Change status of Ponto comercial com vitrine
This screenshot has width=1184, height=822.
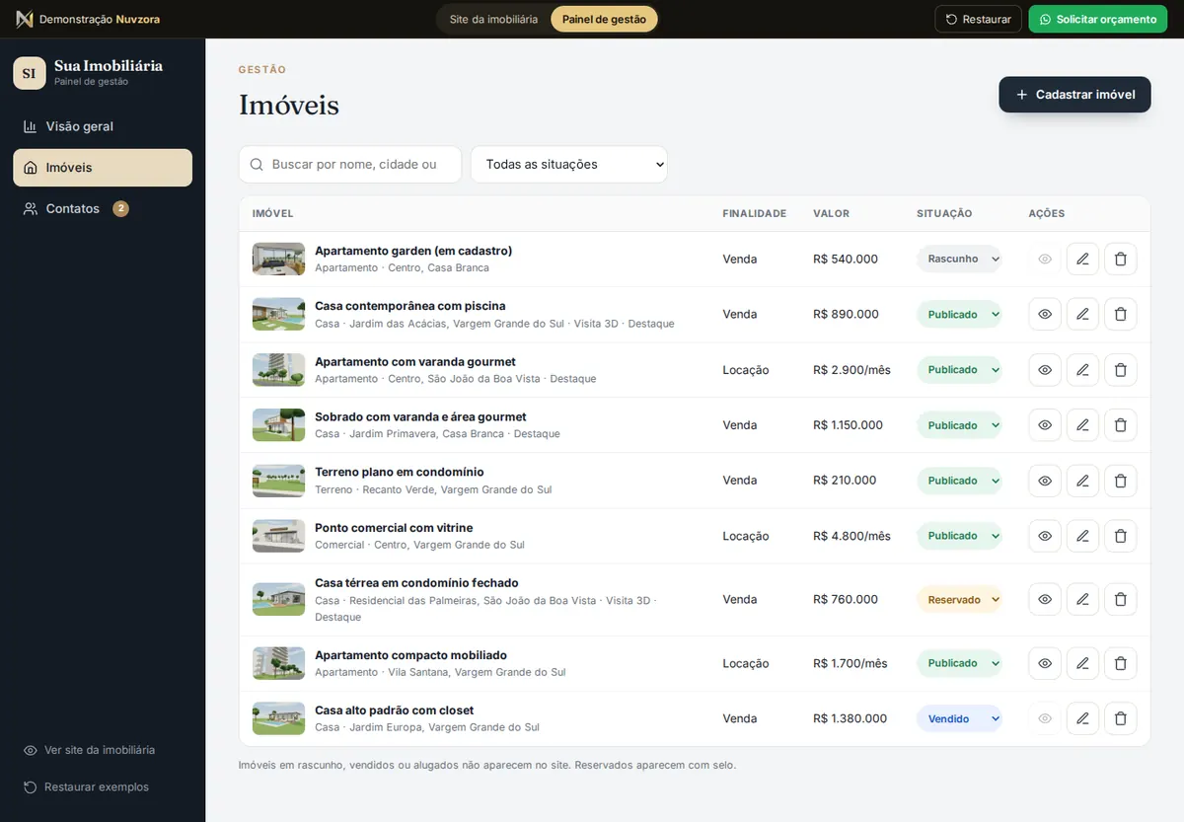pyautogui.click(x=959, y=536)
